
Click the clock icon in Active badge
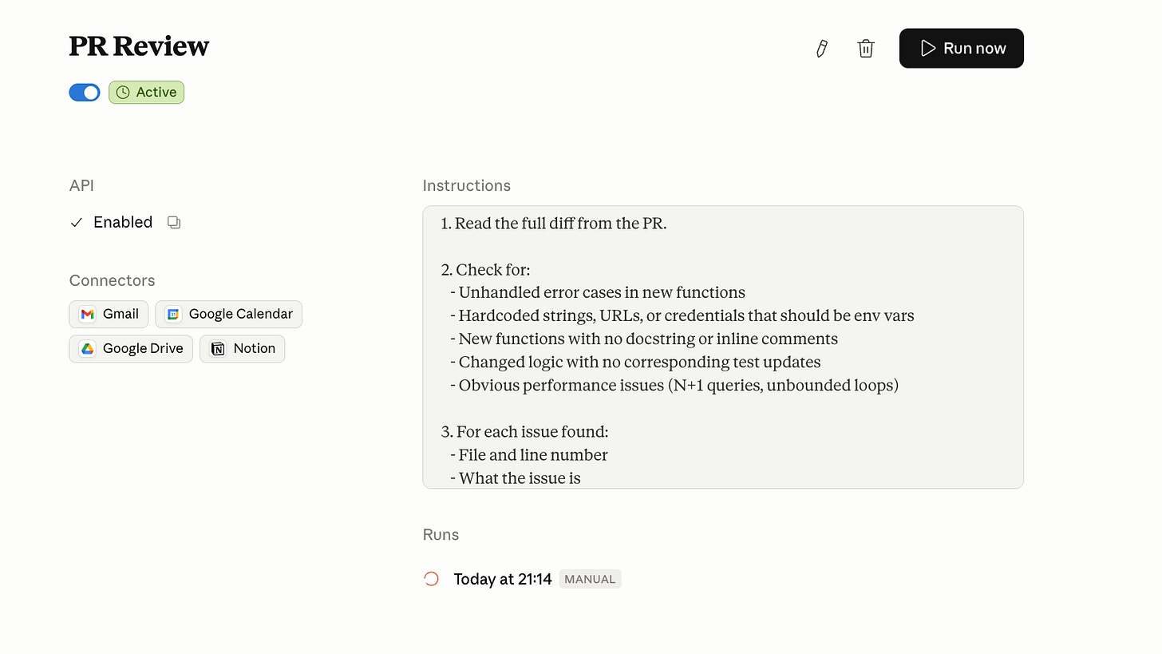(x=123, y=93)
